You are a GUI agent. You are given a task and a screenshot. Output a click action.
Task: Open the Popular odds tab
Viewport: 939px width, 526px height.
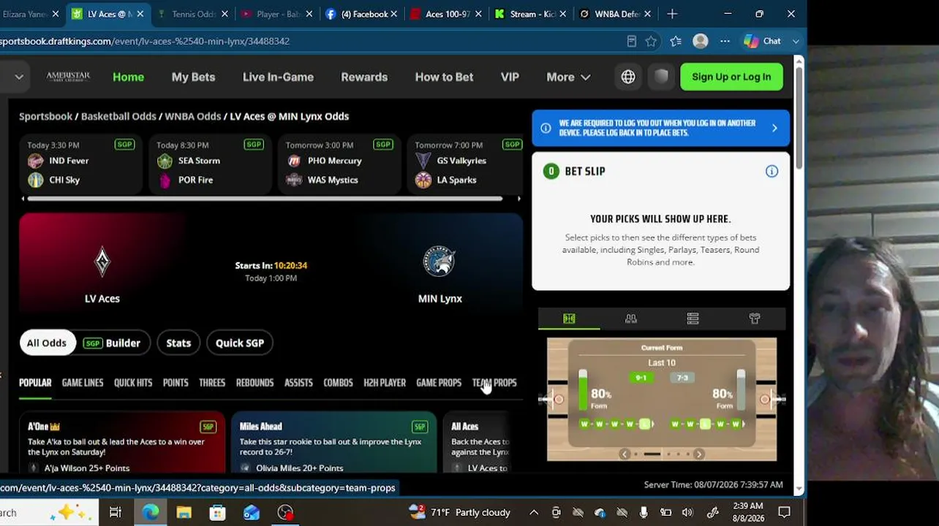[35, 383]
